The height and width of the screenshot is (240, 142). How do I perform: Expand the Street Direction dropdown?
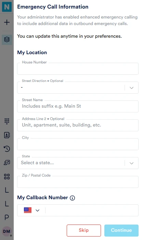tap(78, 87)
